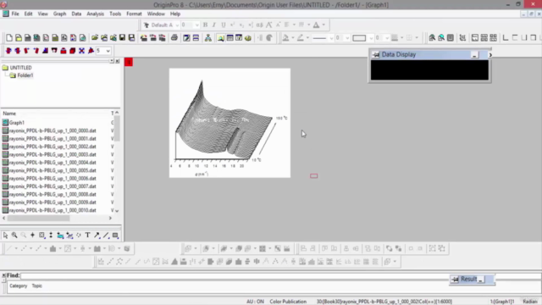Screen dimensions: 542x305
Task: Click the Results Log table icon
Action: coord(230,37)
